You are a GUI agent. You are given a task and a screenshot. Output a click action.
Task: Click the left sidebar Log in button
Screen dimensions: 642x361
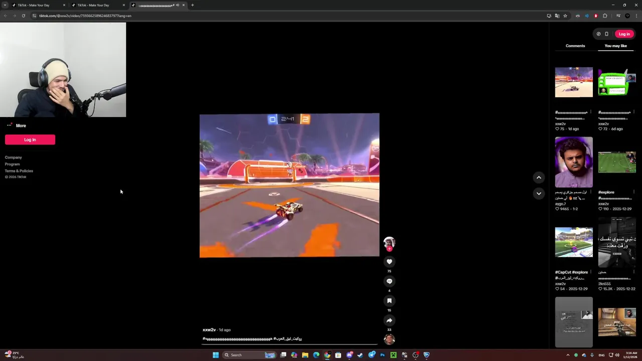point(30,140)
